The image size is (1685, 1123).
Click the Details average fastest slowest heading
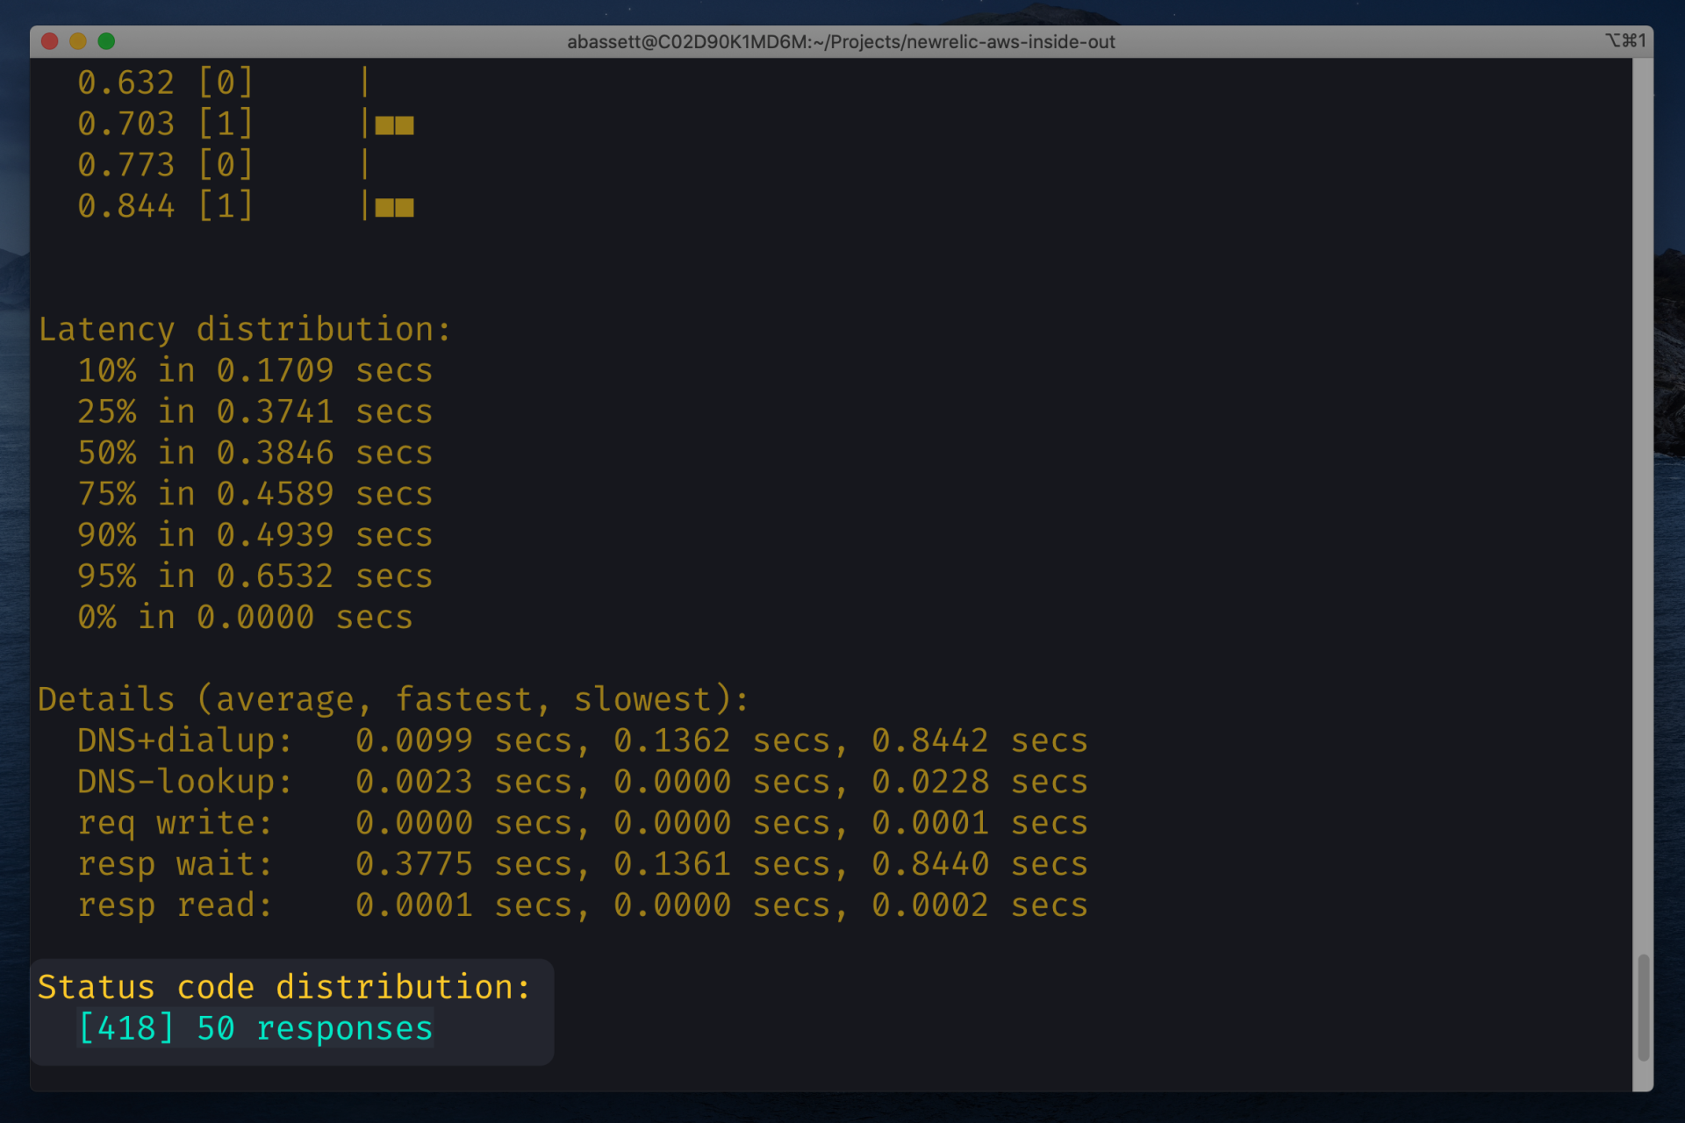[392, 699]
